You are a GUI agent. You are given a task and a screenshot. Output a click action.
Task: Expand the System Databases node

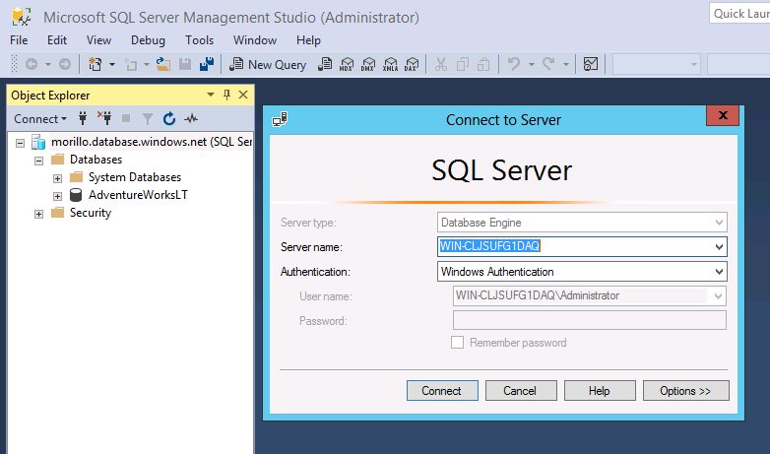[x=58, y=177]
